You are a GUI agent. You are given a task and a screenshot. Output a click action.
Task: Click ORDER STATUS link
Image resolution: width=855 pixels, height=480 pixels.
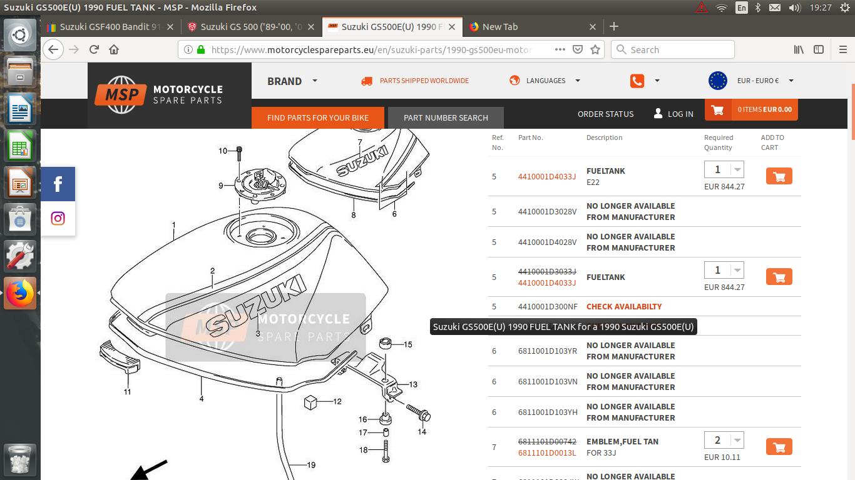pyautogui.click(x=605, y=114)
